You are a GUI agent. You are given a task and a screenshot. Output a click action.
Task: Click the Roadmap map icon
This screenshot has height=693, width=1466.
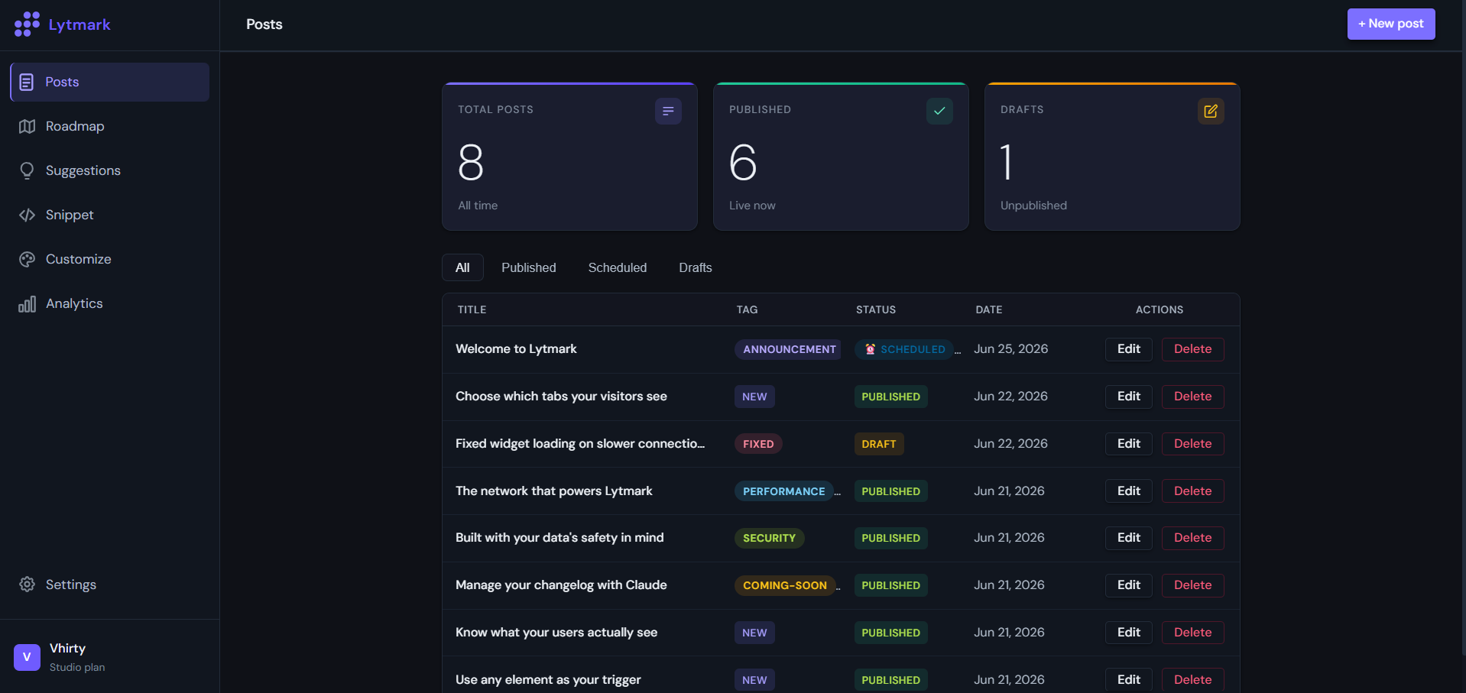(x=27, y=126)
